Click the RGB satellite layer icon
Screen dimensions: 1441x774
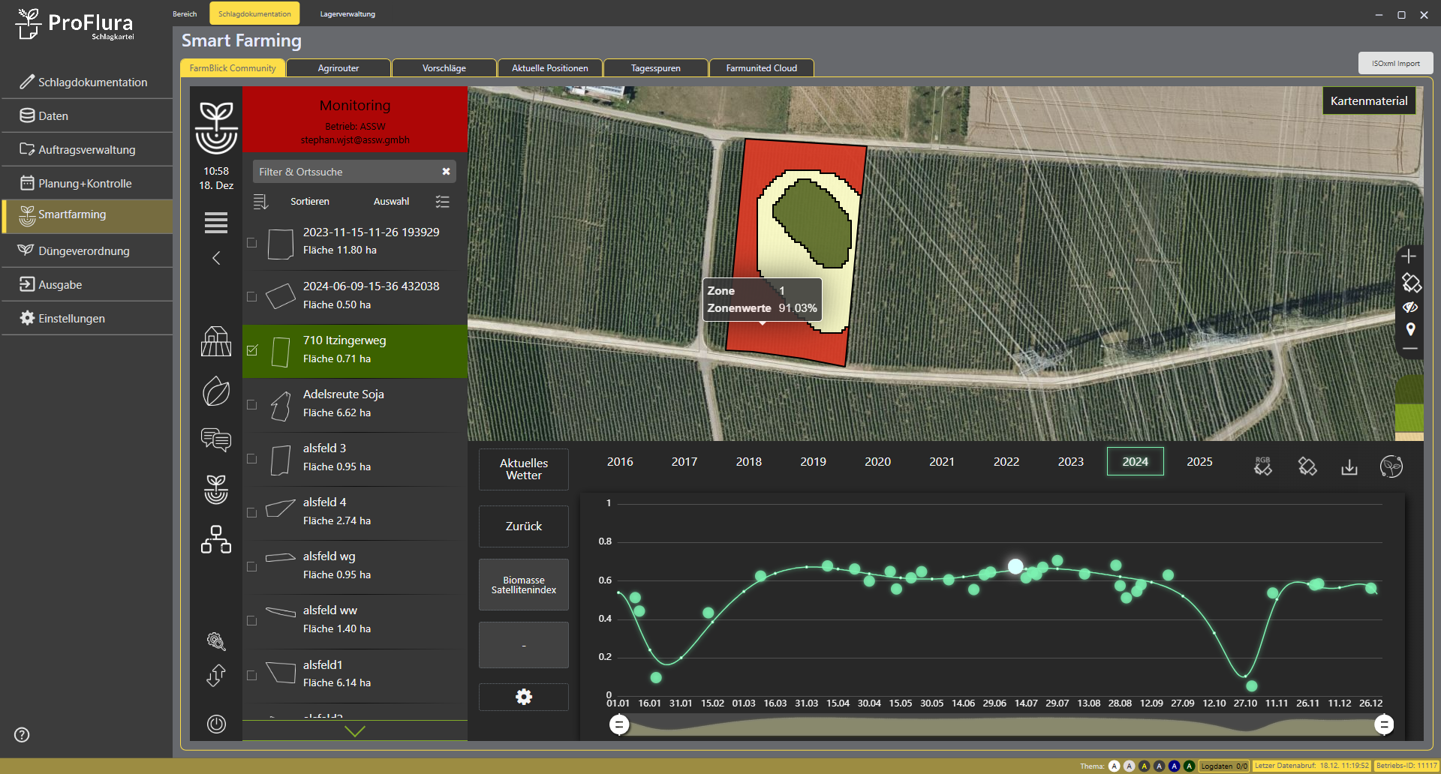coord(1262,466)
